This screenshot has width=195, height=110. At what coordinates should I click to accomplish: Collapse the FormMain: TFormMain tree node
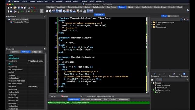(7, 20)
